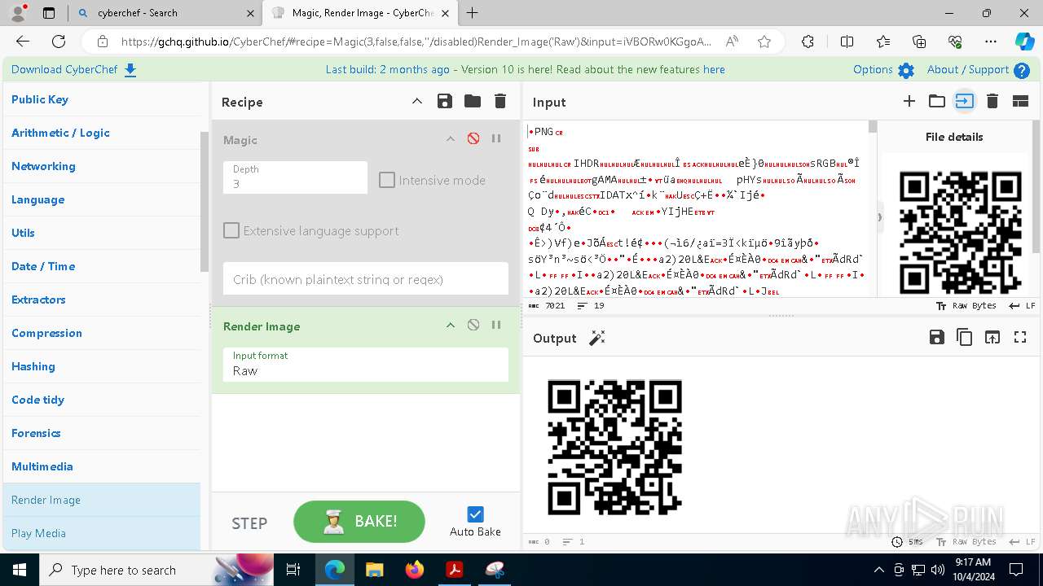Viewport: 1043px width, 586px height.
Task: Open the Hashing category
Action: [x=102, y=366]
